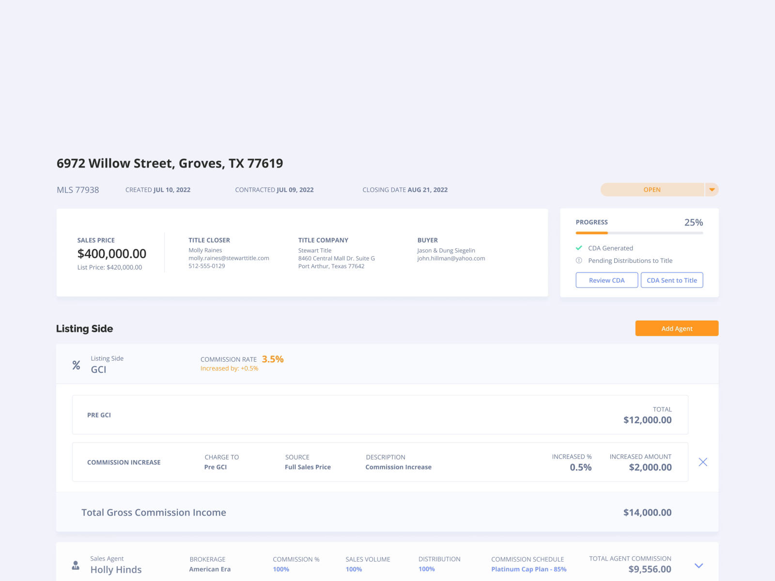Click the Pre GCI charge-to value
The height and width of the screenshot is (581, 775).
tap(216, 467)
